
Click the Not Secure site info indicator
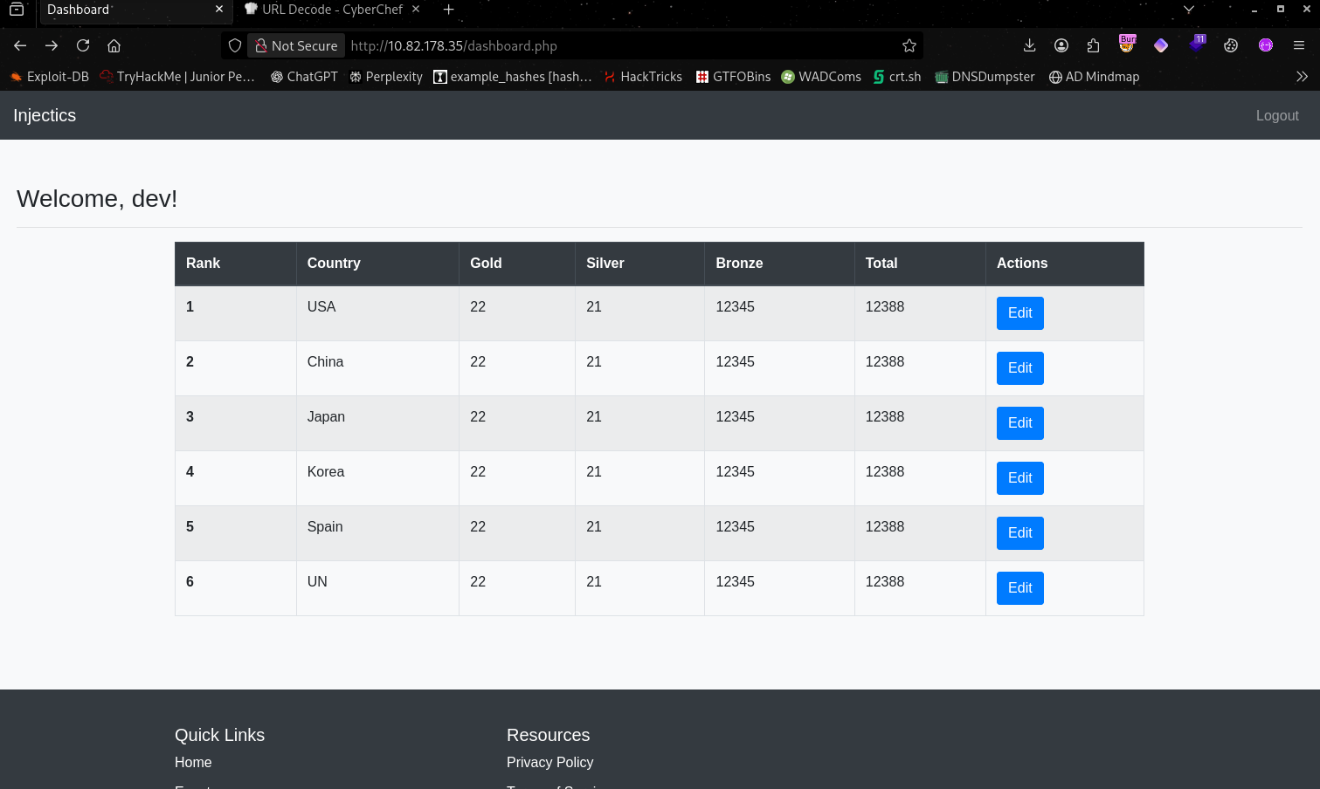pyautogui.click(x=296, y=45)
